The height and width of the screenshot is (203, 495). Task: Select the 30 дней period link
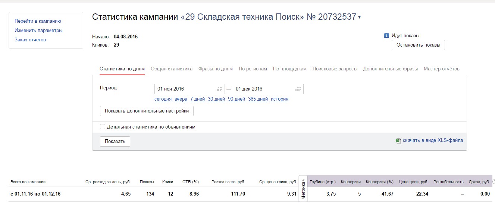216,99
